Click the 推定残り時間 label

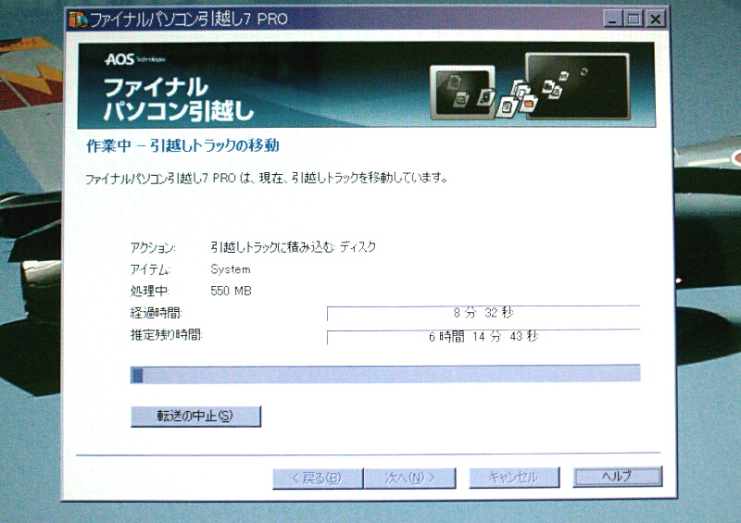(x=167, y=335)
